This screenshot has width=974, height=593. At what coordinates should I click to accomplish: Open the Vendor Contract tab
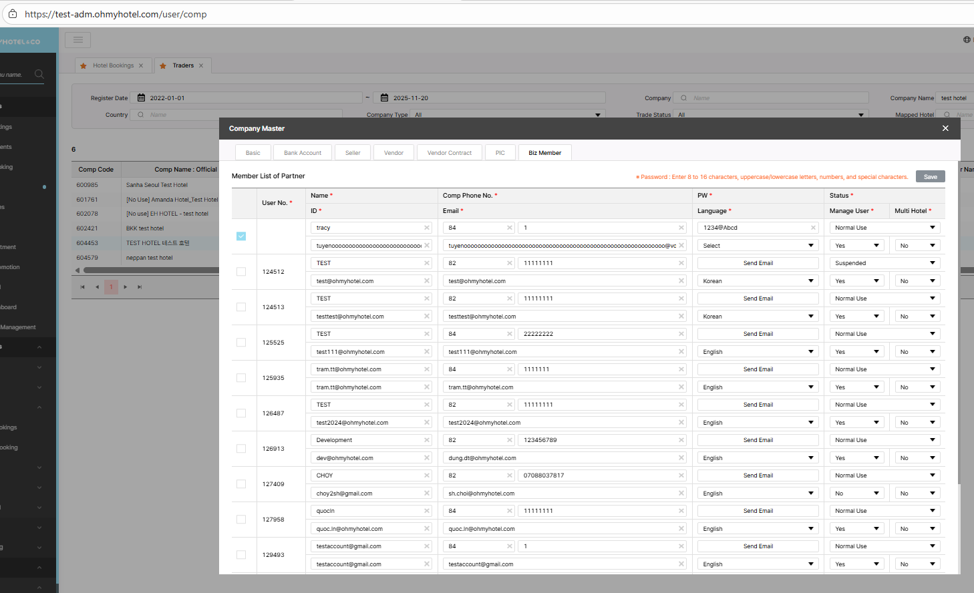point(449,153)
